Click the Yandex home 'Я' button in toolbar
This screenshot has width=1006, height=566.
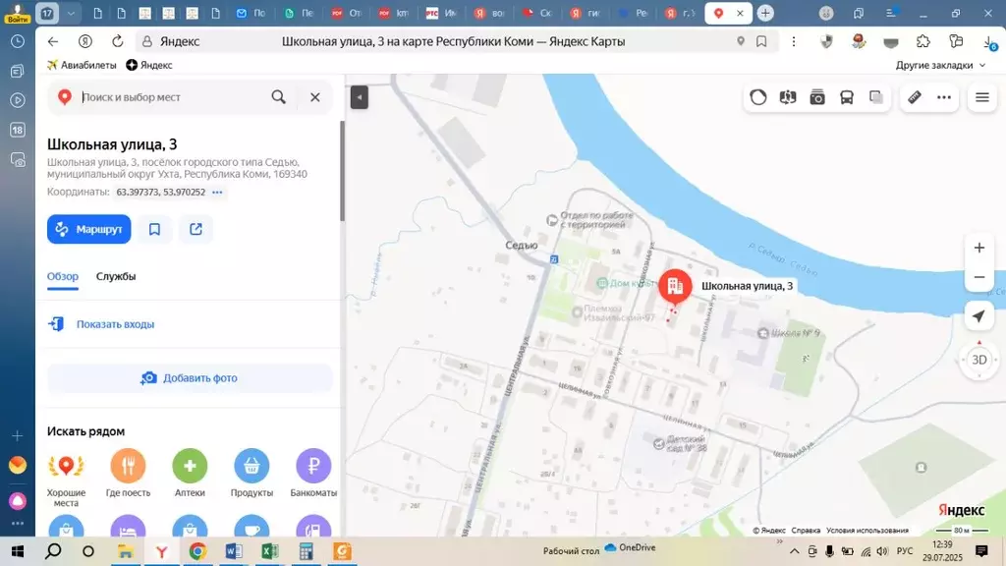[x=85, y=41]
